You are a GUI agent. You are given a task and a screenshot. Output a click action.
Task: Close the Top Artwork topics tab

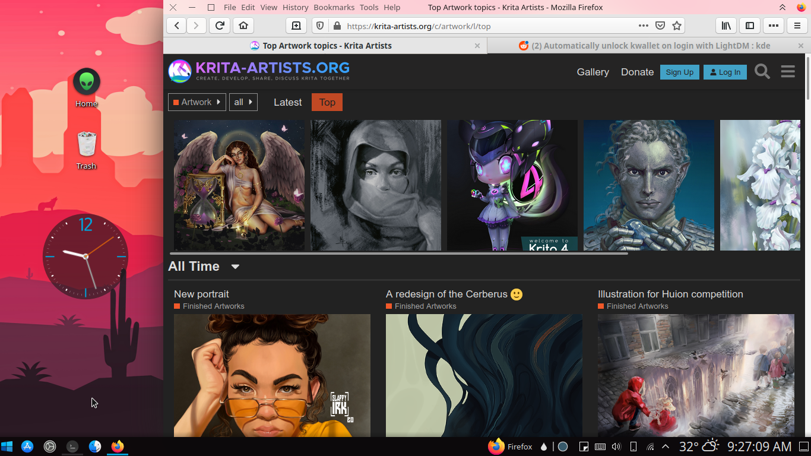pos(477,46)
